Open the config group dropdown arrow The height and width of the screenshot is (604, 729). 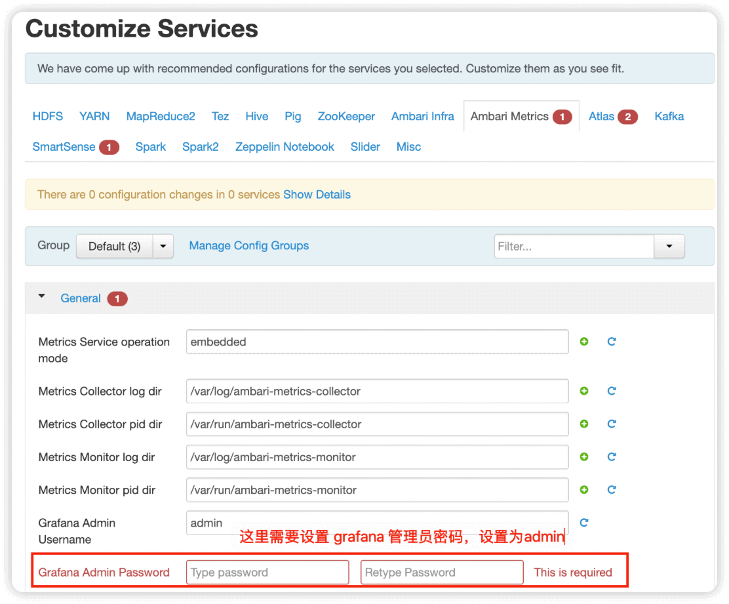click(x=163, y=247)
